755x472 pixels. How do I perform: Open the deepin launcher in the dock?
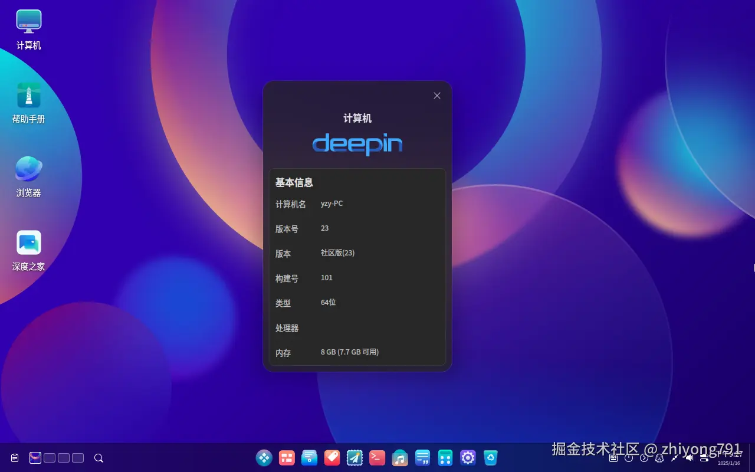(264, 457)
